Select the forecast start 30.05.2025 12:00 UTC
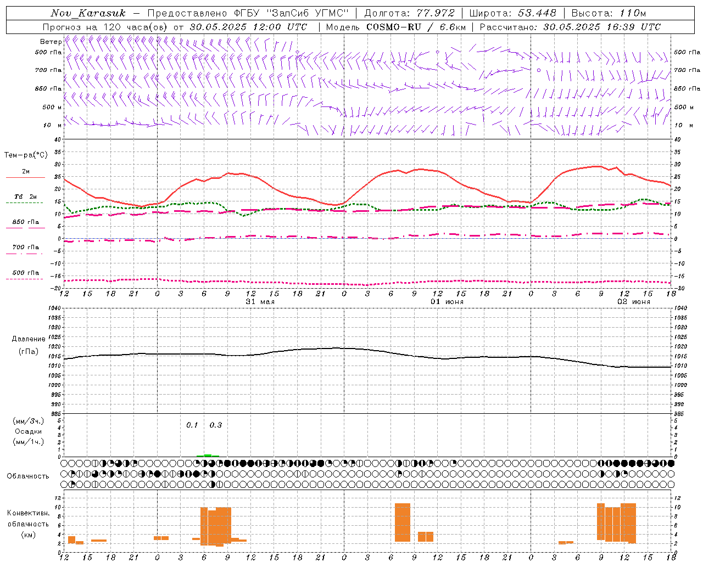 [x=249, y=27]
